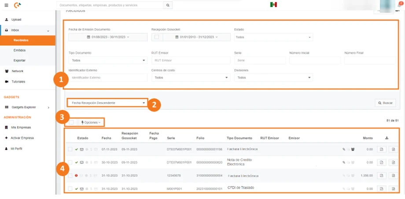
Task: Click the Upload sidebar icon
Action: [x=7, y=20]
